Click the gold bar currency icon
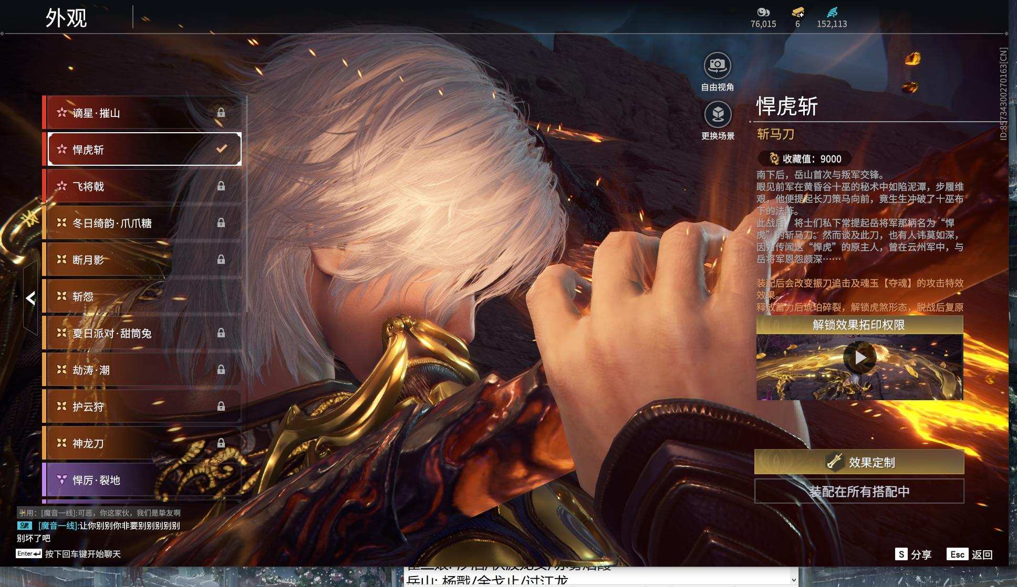The width and height of the screenshot is (1017, 587). [798, 12]
